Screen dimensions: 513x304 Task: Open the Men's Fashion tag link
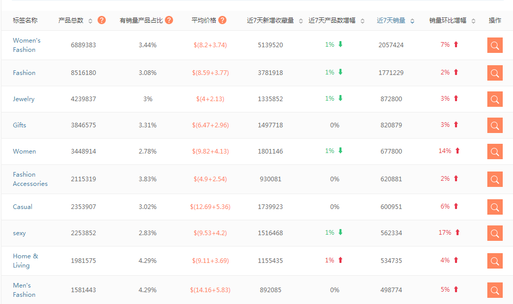tap(24, 290)
